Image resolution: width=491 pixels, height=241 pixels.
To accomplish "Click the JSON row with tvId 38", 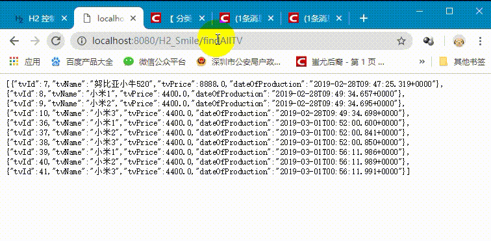I will [x=208, y=143].
